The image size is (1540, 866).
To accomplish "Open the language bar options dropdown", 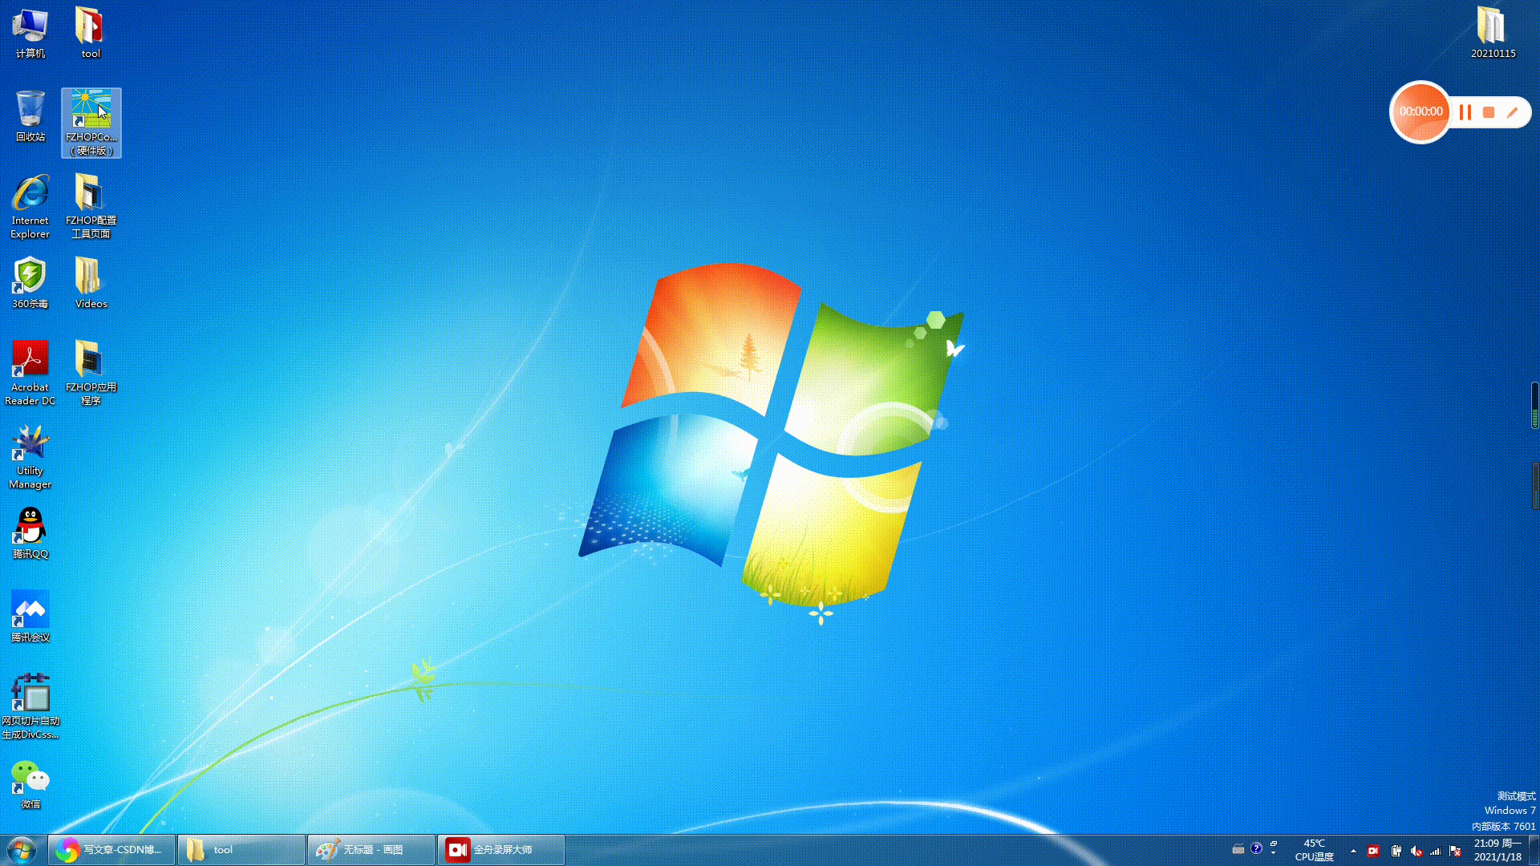I will tap(1274, 853).
